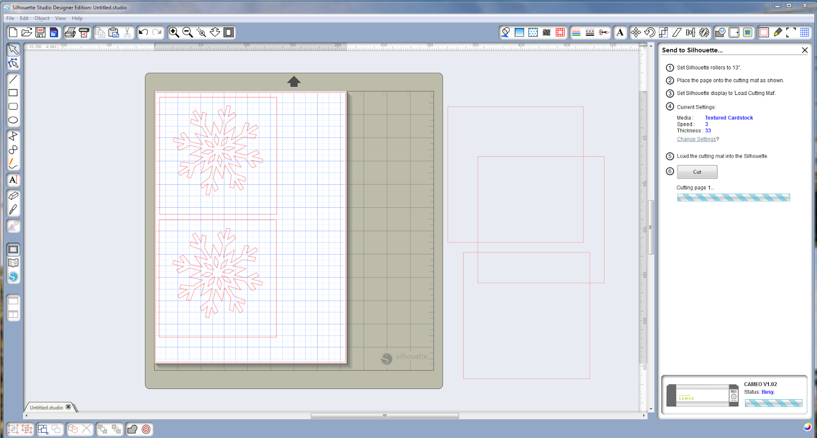Open the Fill Pattern panel
Viewport: 817px width, 438px height.
[533, 32]
